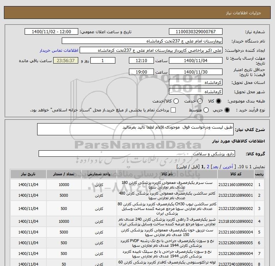Click the شماره نیاز field 1100030329000767

click(x=196, y=31)
